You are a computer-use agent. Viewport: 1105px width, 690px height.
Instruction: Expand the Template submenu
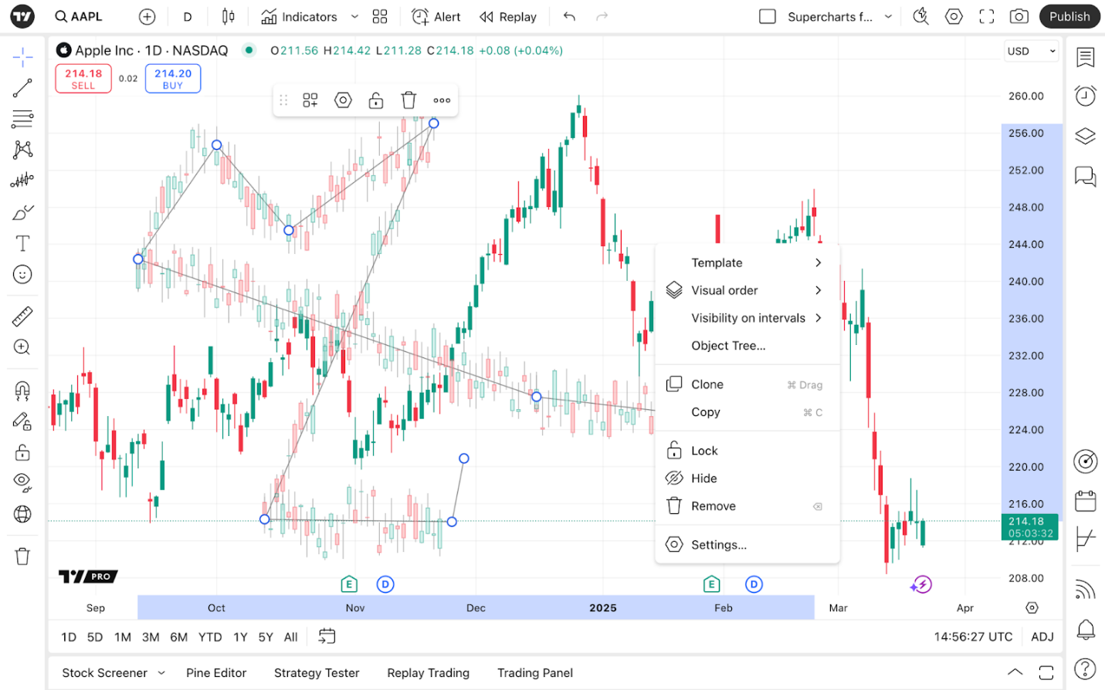747,262
